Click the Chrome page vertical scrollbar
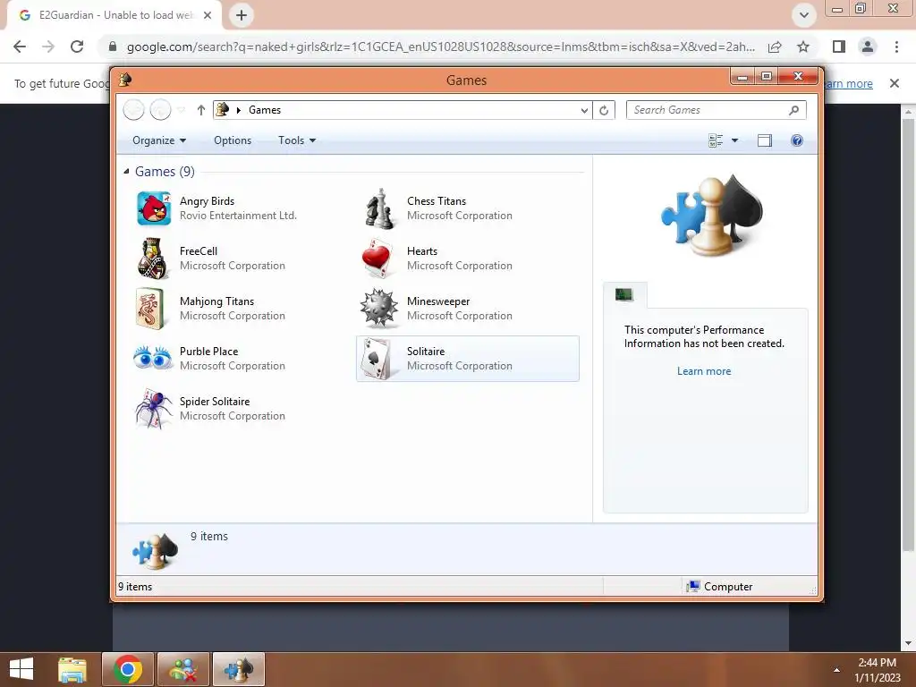Image resolution: width=916 pixels, height=687 pixels. coord(909,335)
